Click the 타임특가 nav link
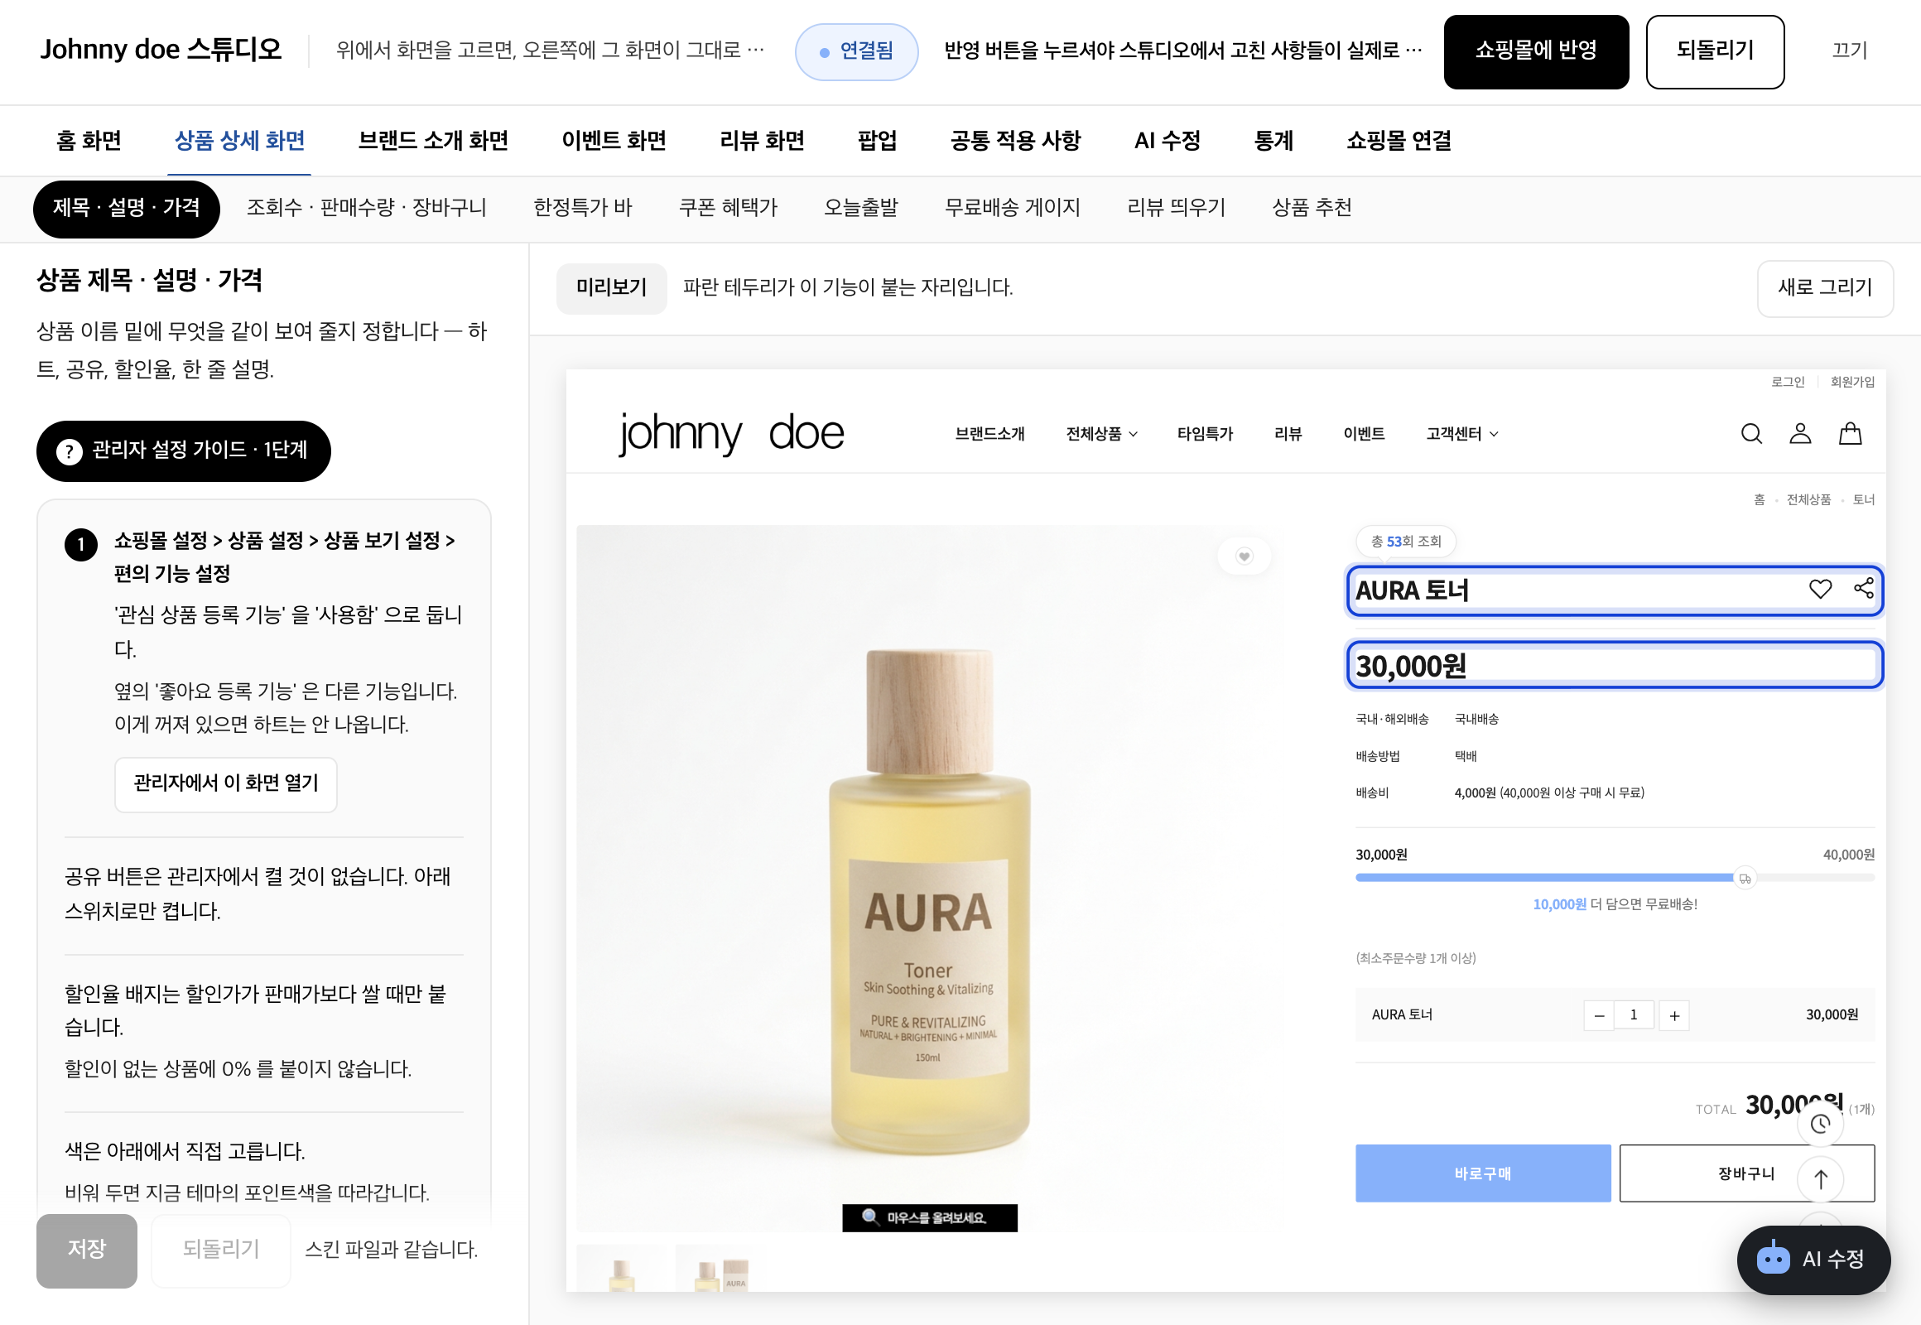The width and height of the screenshot is (1921, 1325). click(1205, 434)
